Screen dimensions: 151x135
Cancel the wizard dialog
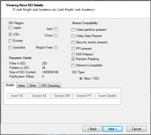[137, 129]
